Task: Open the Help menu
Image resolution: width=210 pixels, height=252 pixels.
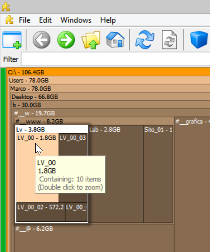Action: 108,20
